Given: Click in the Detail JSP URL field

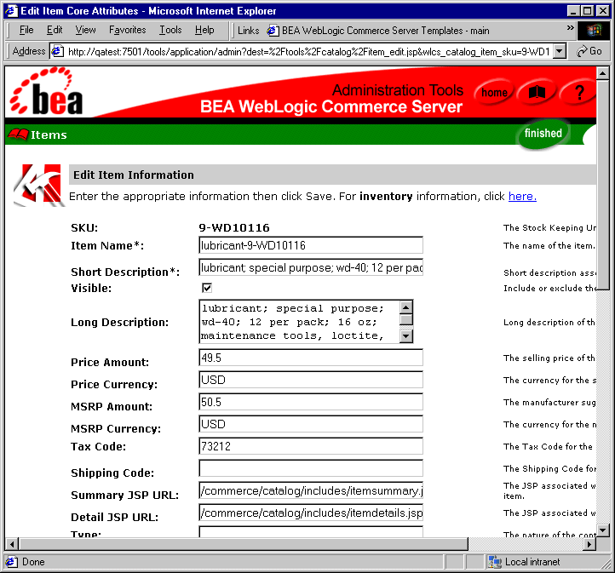Looking at the screenshot, I should pyautogui.click(x=311, y=513).
